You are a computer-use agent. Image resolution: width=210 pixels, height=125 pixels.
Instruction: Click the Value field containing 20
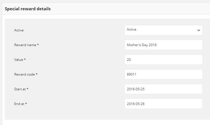163,59
